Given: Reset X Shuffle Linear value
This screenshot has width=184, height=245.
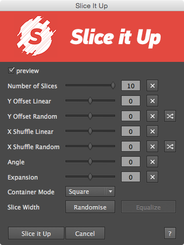Looking at the screenshot, I should (x=152, y=131).
